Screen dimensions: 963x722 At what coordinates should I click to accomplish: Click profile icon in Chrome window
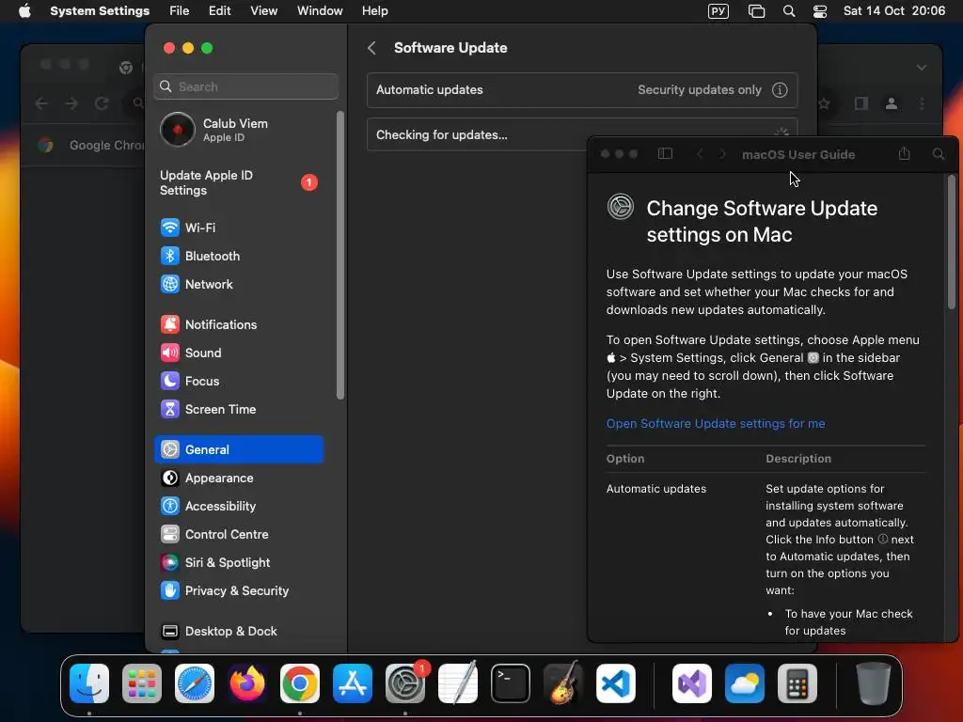coord(892,103)
